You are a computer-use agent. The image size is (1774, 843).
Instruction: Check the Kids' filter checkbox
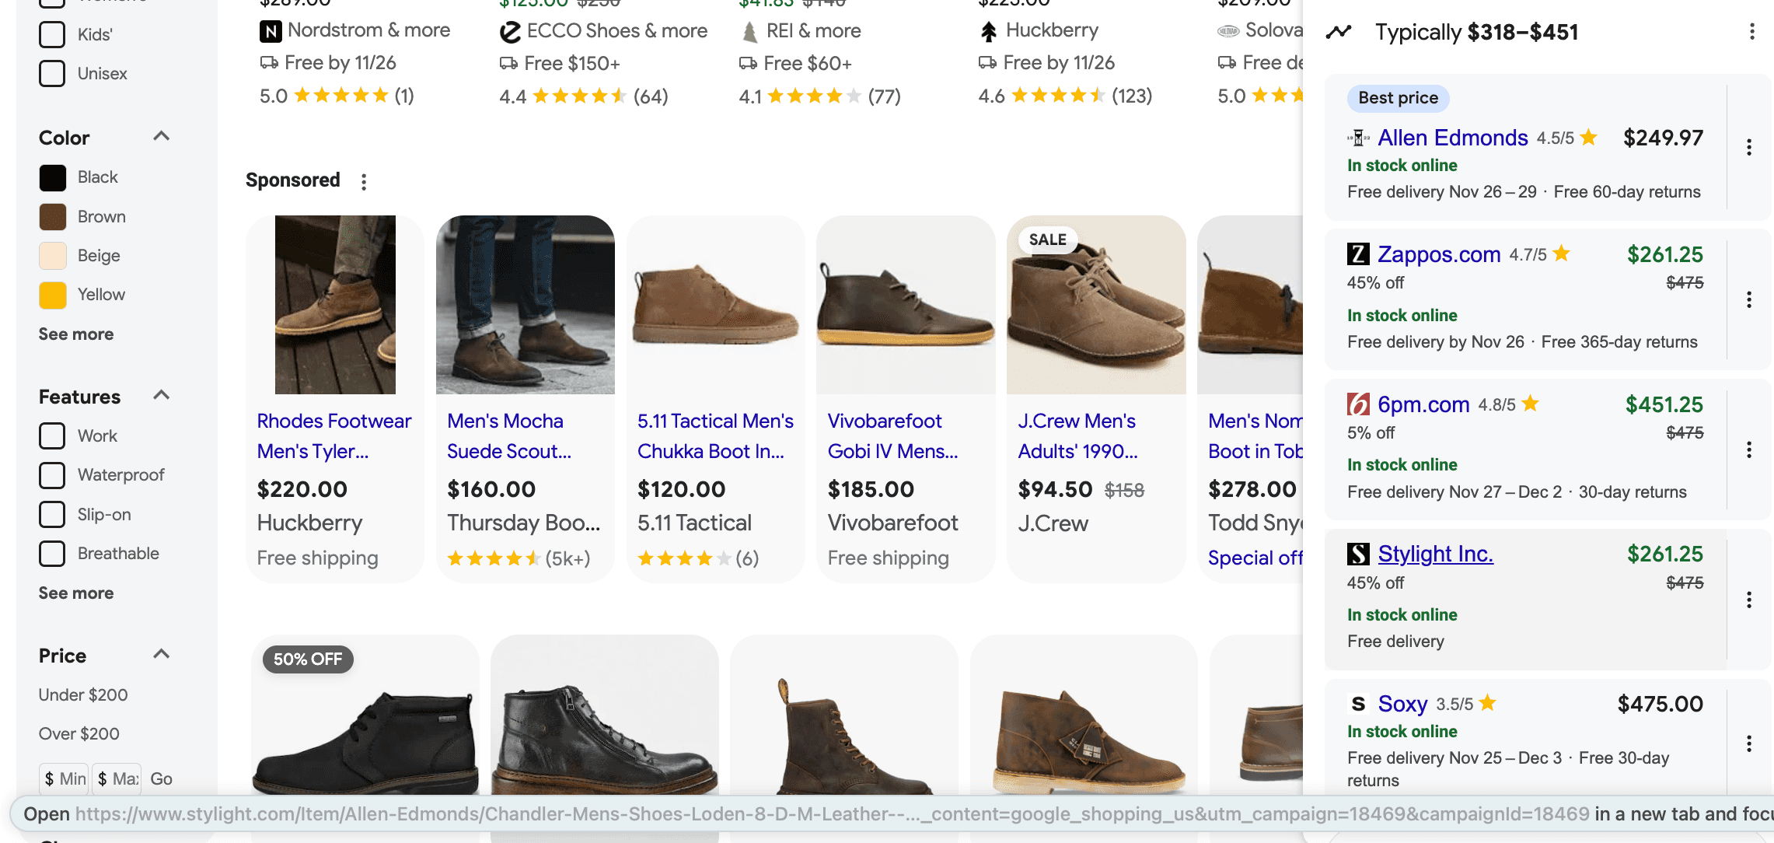point(51,34)
